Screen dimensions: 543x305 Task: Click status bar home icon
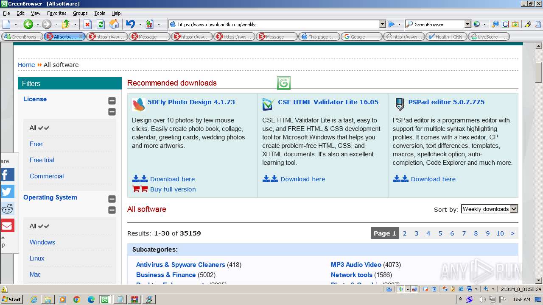(x=444, y=289)
